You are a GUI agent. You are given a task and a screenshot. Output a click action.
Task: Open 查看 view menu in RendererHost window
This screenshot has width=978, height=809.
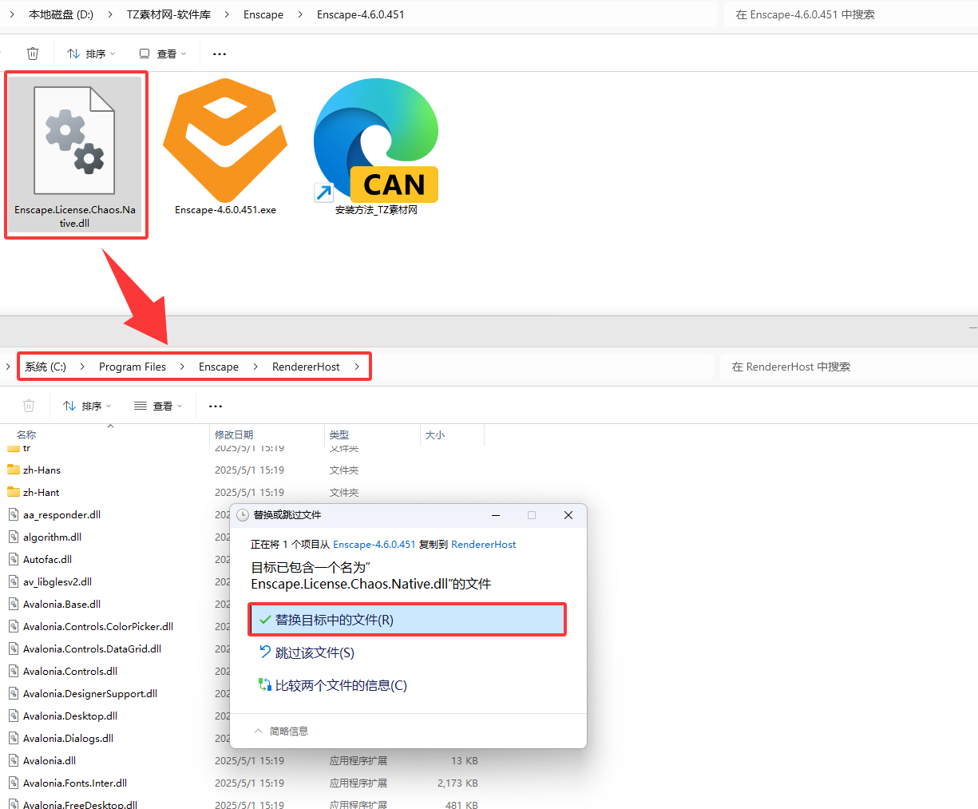coord(158,406)
